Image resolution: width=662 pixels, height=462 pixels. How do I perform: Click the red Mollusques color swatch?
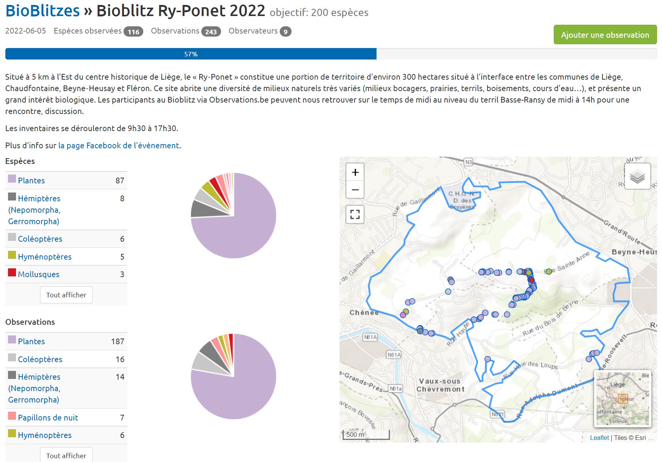(x=12, y=273)
